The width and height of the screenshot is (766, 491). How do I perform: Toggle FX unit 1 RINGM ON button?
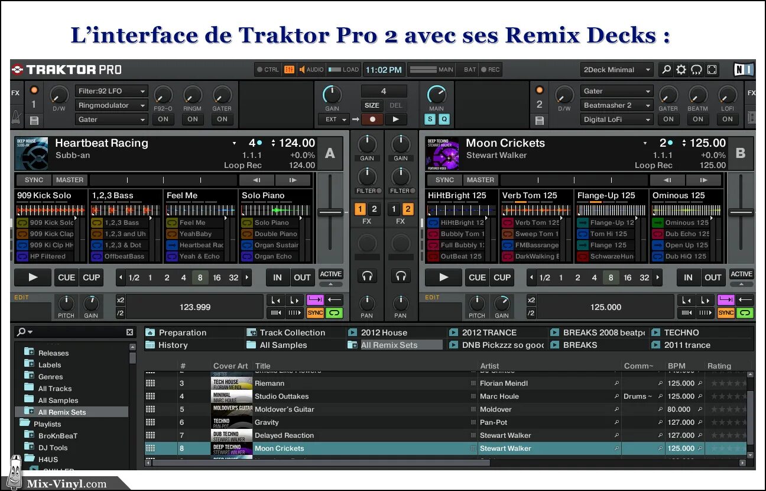(x=193, y=119)
